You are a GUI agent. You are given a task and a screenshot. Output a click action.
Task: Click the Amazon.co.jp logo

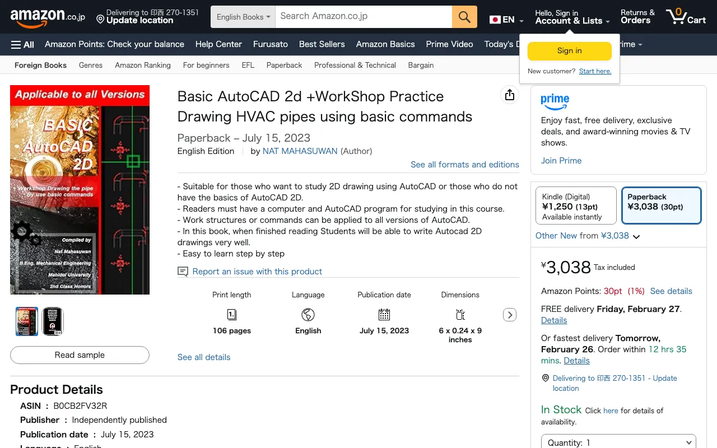[48, 17]
